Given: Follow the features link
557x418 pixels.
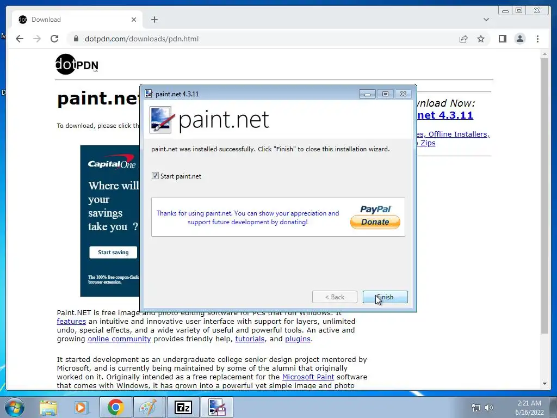Looking at the screenshot, I should [x=71, y=321].
